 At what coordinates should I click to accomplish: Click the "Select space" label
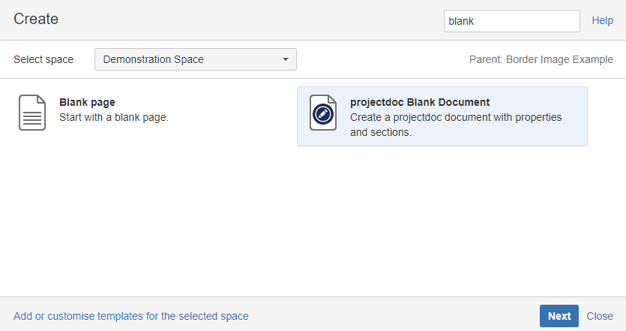(x=43, y=59)
